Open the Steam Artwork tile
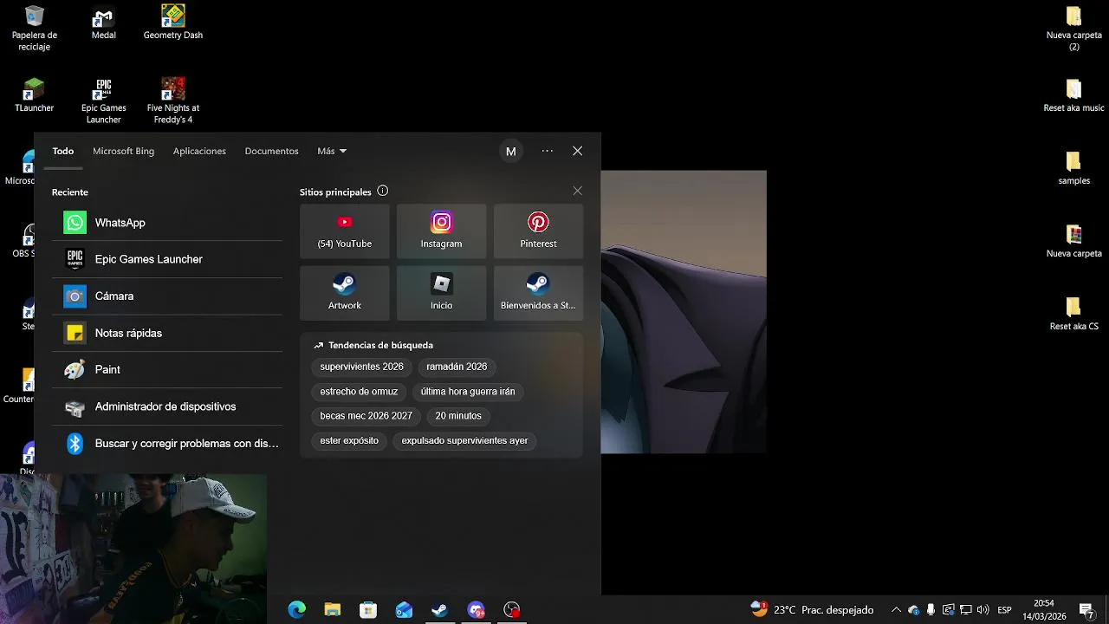The width and height of the screenshot is (1109, 624). [x=345, y=293]
